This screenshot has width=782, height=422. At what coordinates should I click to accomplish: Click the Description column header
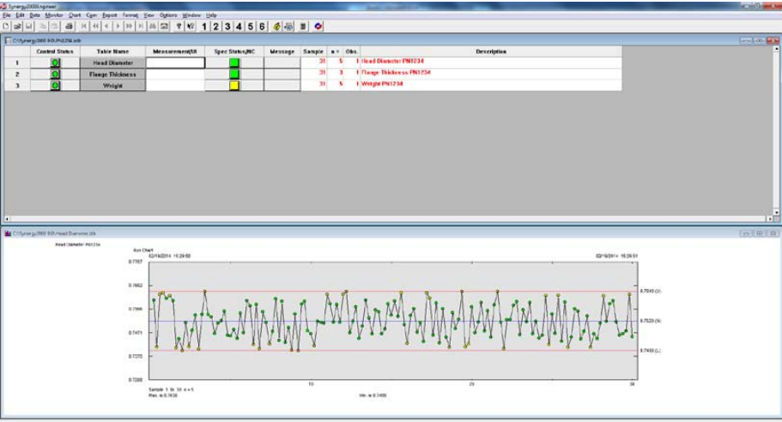coord(491,51)
